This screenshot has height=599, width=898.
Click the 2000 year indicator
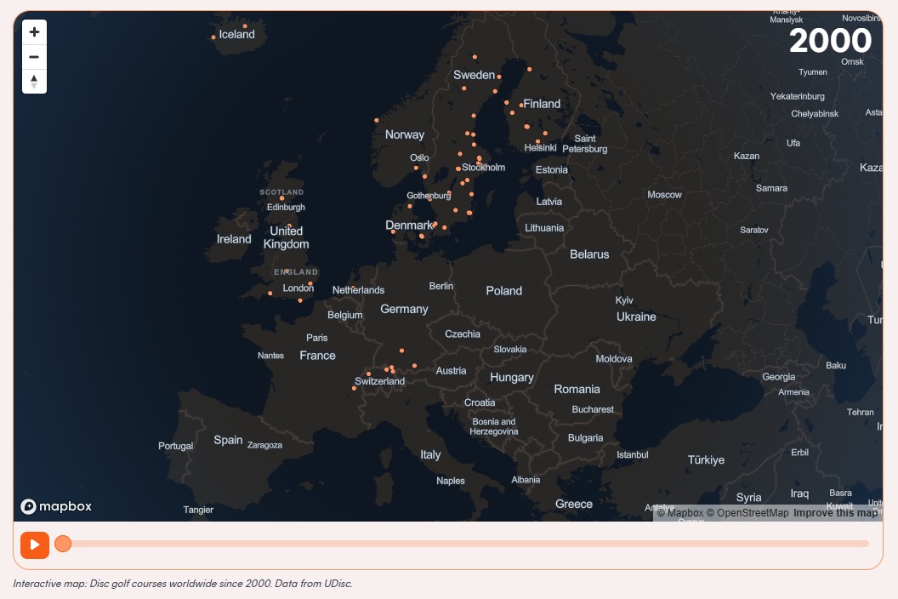tap(830, 41)
